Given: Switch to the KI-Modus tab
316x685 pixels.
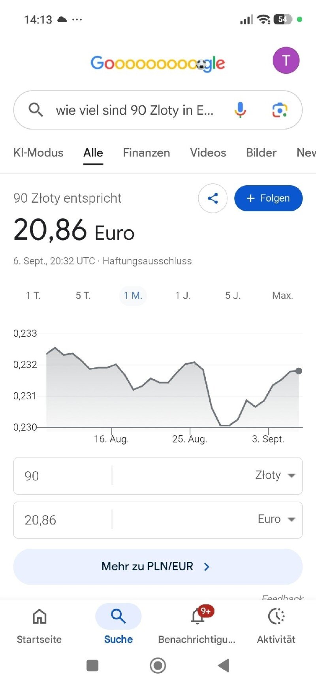Looking at the screenshot, I should tap(38, 153).
